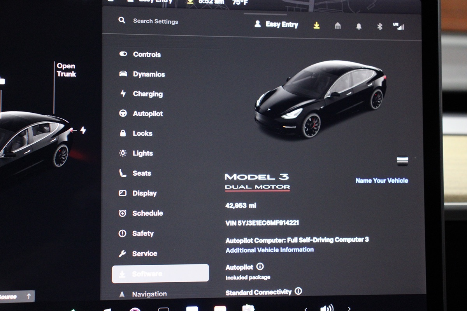Open Additional Vehicle Information link

coord(269,250)
